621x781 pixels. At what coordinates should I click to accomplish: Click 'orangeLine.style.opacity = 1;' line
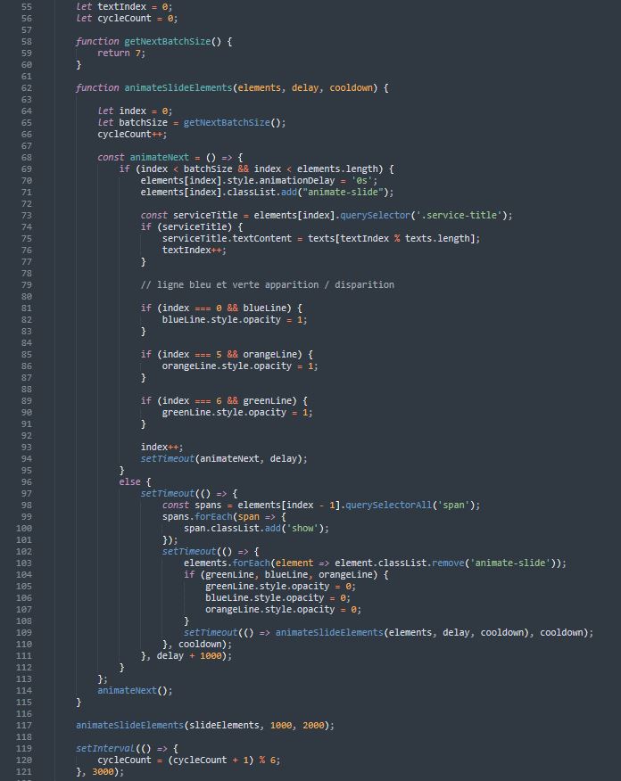[x=240, y=366]
